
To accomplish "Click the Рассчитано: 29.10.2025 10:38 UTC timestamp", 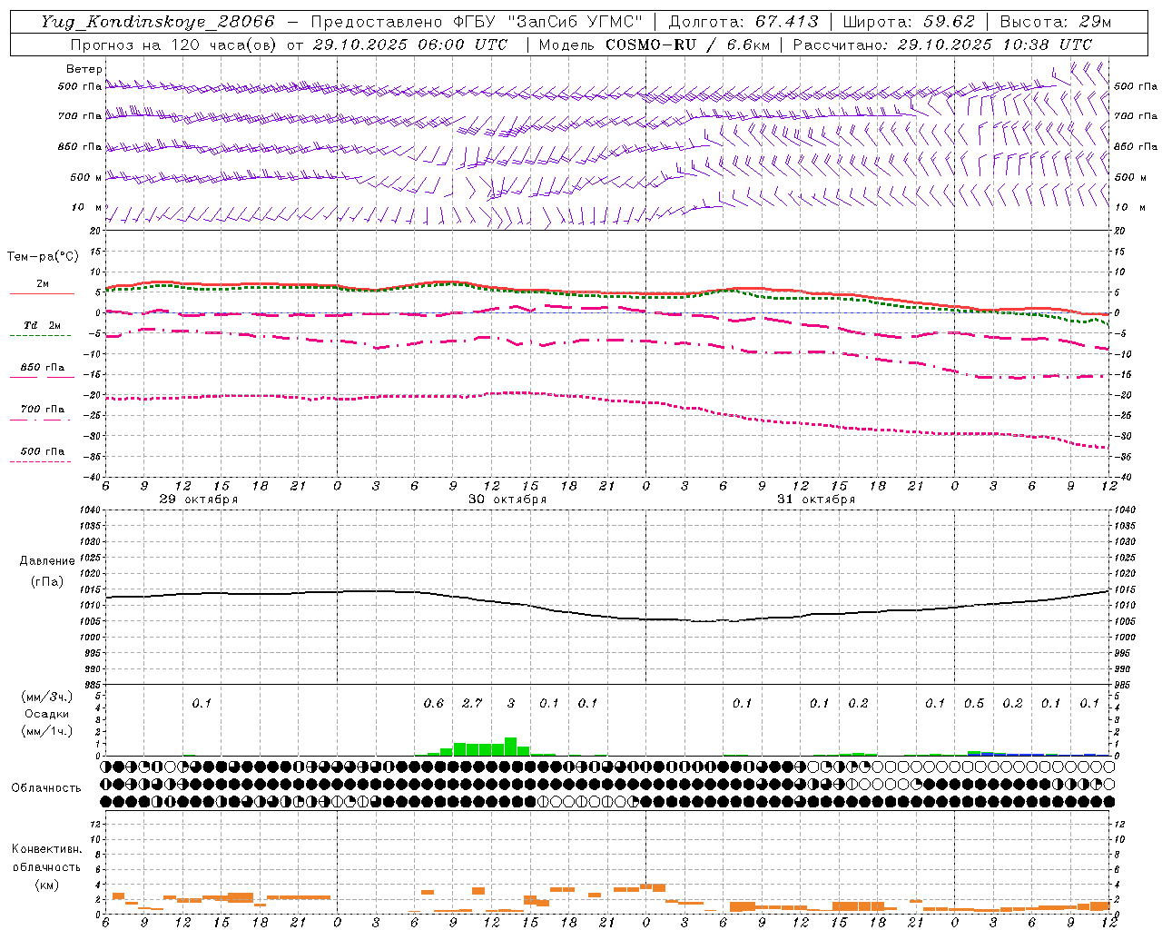I will 942,45.
